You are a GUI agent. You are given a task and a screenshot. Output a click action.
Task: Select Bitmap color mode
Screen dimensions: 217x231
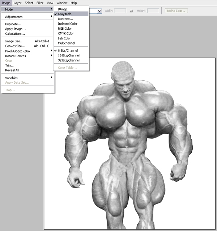click(71, 9)
